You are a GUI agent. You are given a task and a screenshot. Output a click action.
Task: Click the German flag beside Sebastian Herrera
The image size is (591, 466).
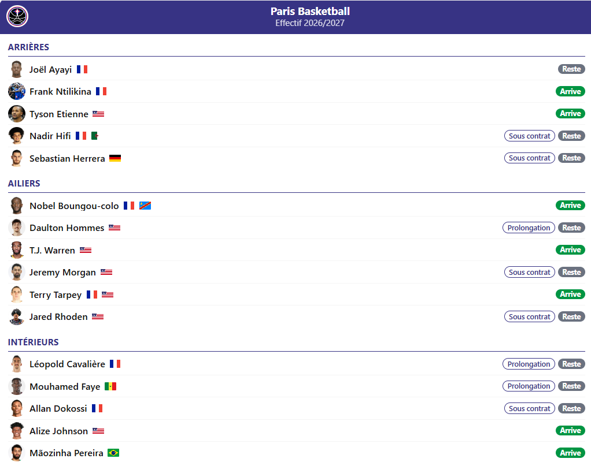click(115, 158)
